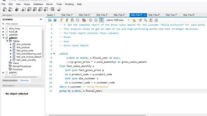Screen dimensions: 207x116
Task: Open the object inspector icon
Action: point(17,10)
